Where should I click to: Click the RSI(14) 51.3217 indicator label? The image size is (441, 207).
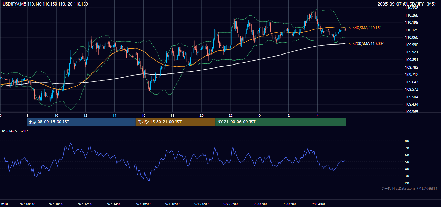coord(15,131)
